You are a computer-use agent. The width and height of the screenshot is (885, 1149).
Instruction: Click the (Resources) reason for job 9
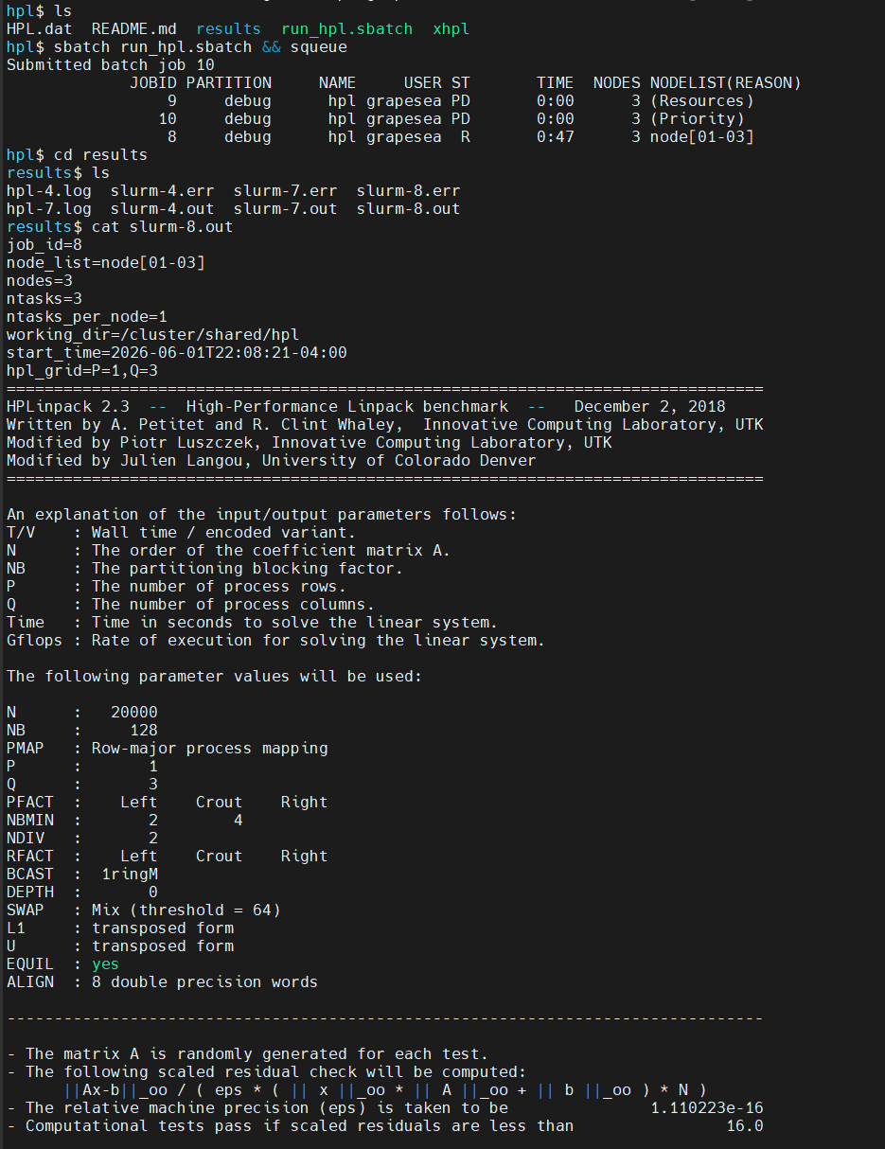(x=702, y=101)
